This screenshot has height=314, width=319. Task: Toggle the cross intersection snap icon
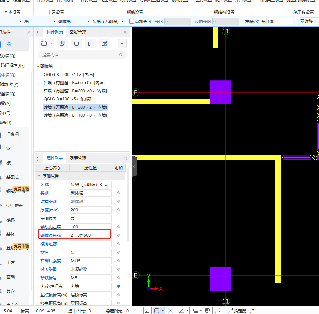(171, 311)
